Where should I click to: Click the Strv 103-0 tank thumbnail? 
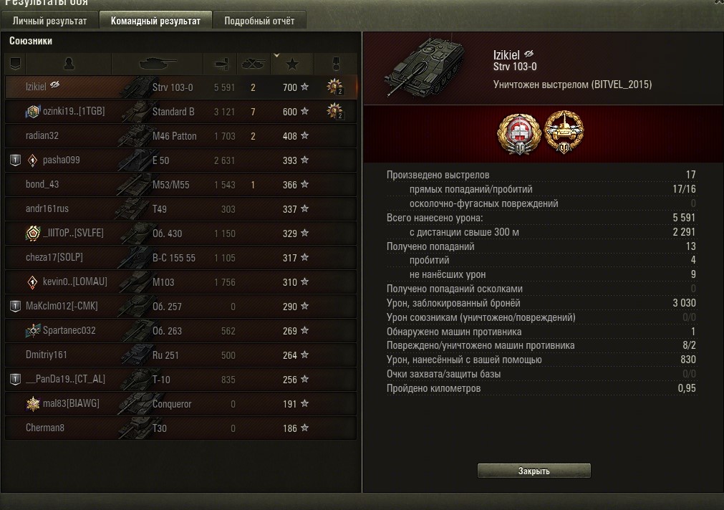pyautogui.click(x=425, y=68)
